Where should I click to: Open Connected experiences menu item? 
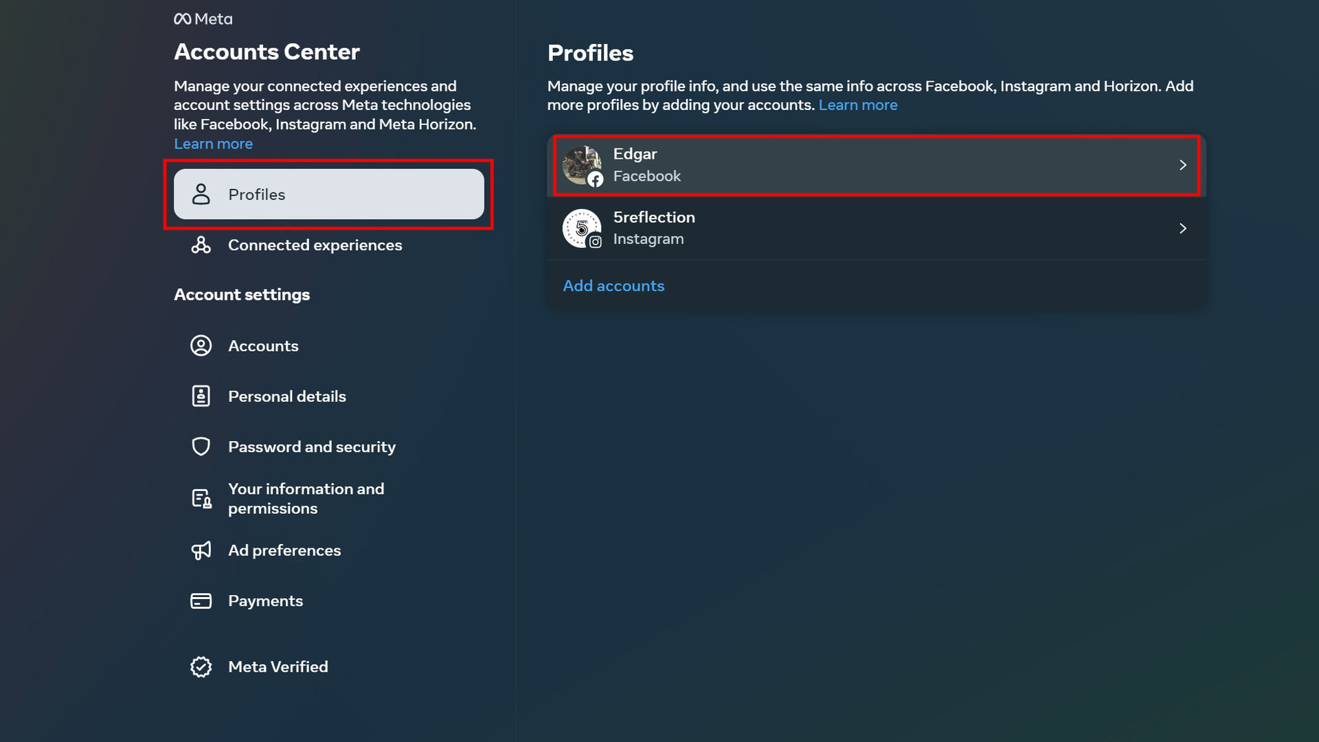[x=315, y=245]
